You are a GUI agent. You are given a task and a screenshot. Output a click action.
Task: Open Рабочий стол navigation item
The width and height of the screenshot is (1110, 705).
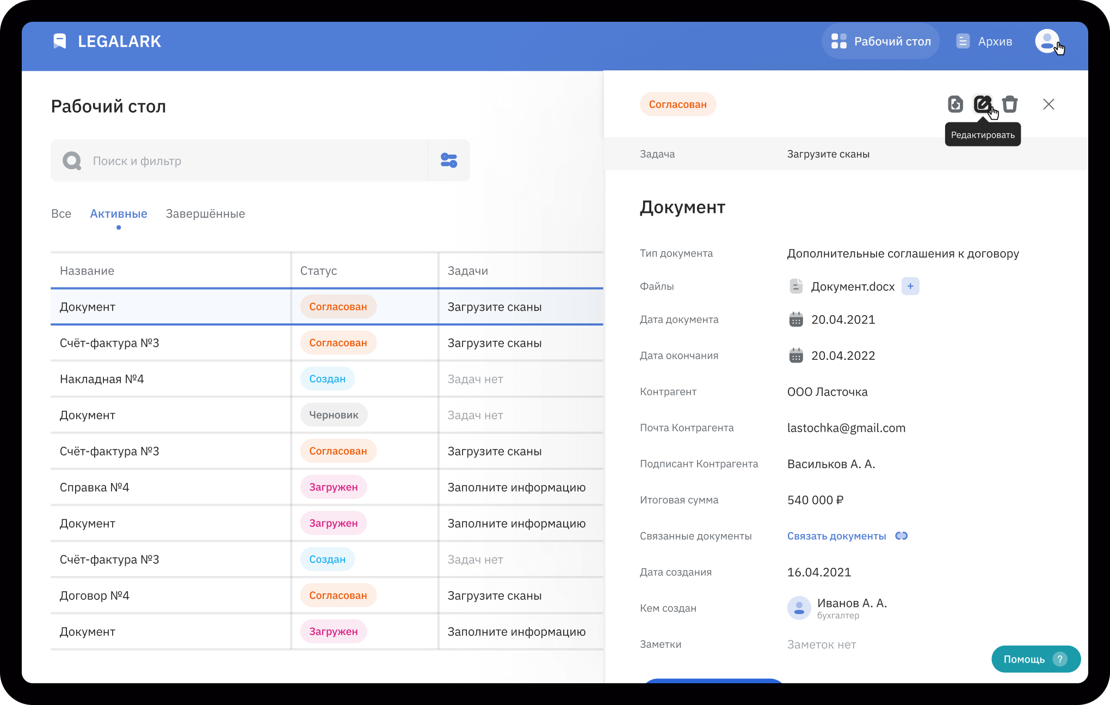click(x=880, y=41)
